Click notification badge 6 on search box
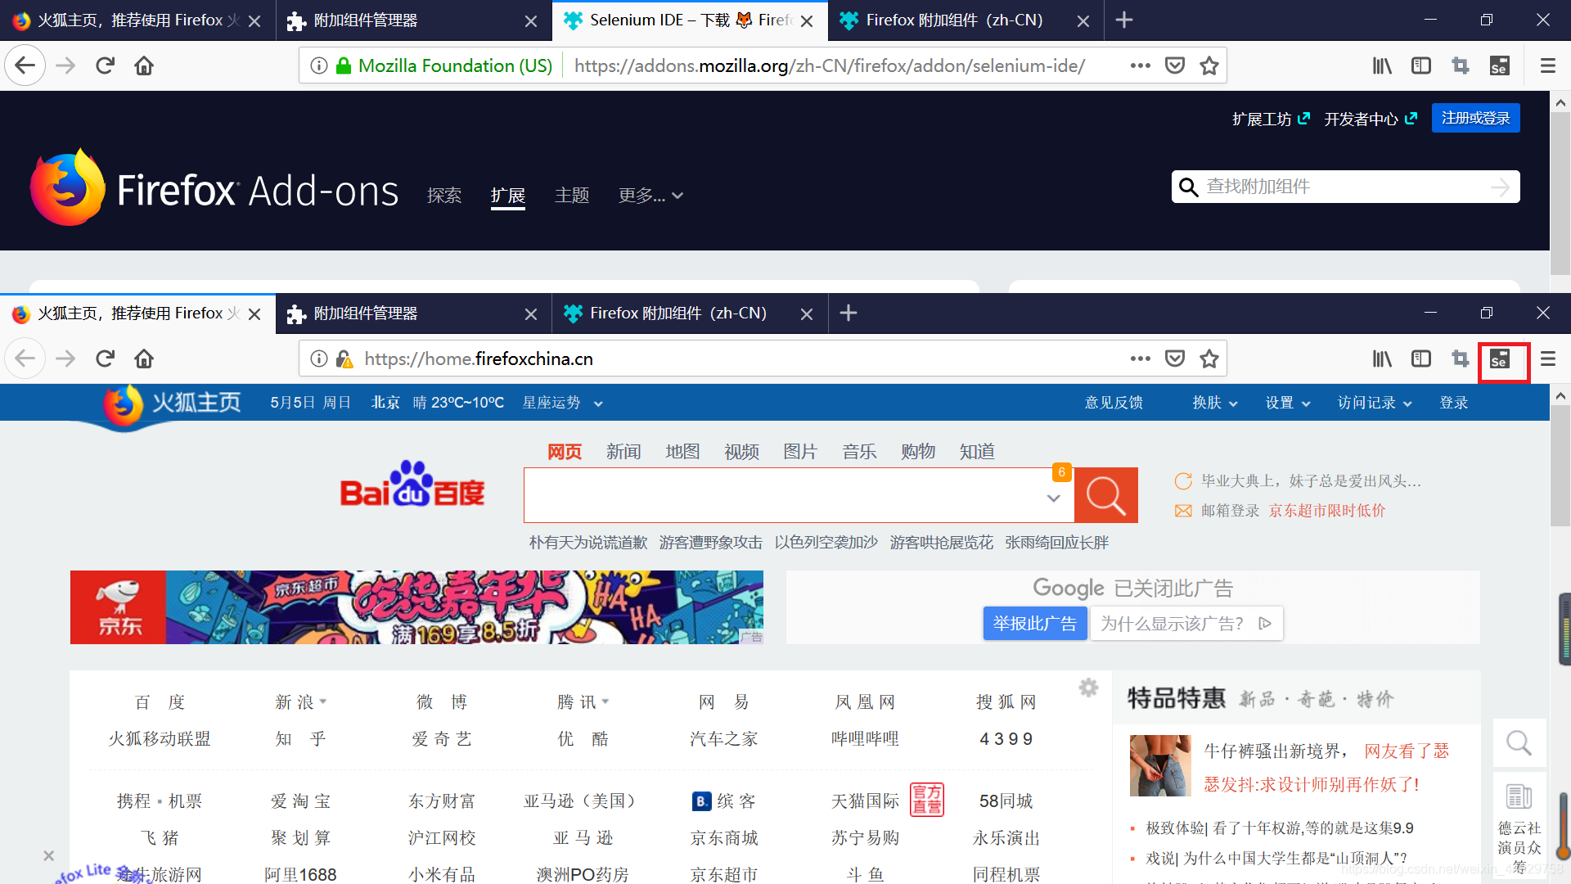This screenshot has width=1571, height=884. (x=1061, y=472)
